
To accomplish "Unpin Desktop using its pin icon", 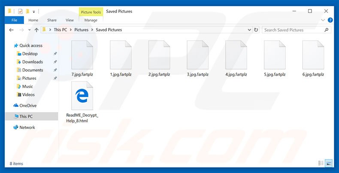I will [55, 54].
